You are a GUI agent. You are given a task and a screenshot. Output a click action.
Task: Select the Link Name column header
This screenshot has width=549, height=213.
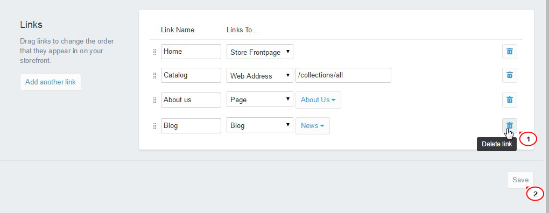178,30
